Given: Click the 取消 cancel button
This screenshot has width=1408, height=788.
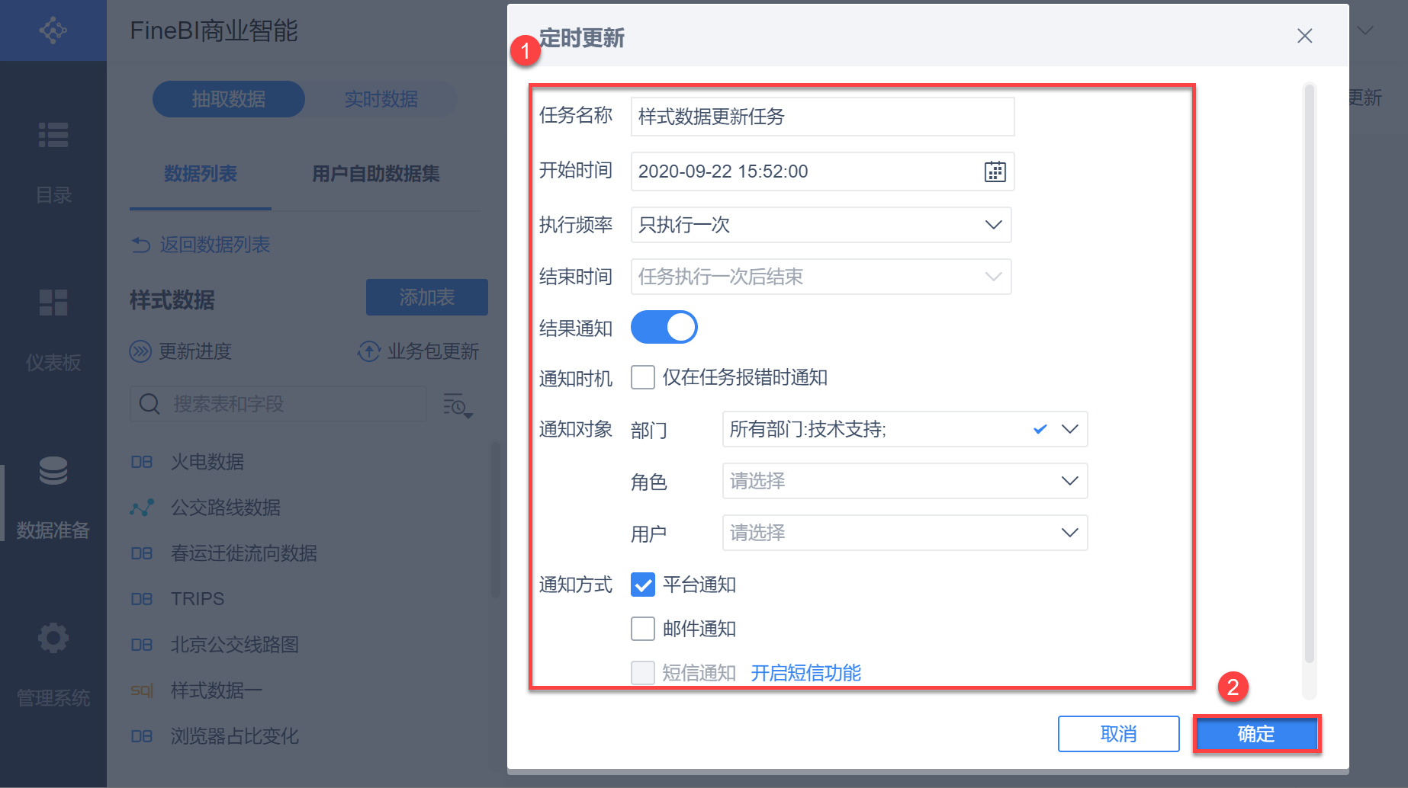Looking at the screenshot, I should coord(1119,734).
